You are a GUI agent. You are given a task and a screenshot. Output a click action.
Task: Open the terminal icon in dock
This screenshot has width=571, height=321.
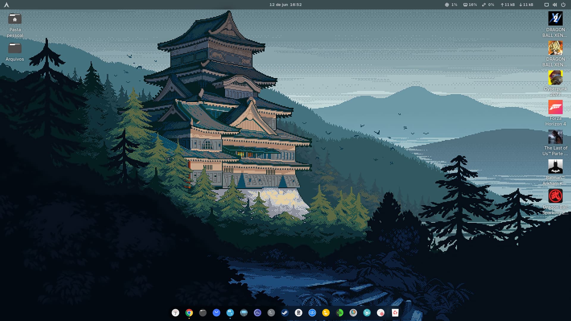(271, 313)
